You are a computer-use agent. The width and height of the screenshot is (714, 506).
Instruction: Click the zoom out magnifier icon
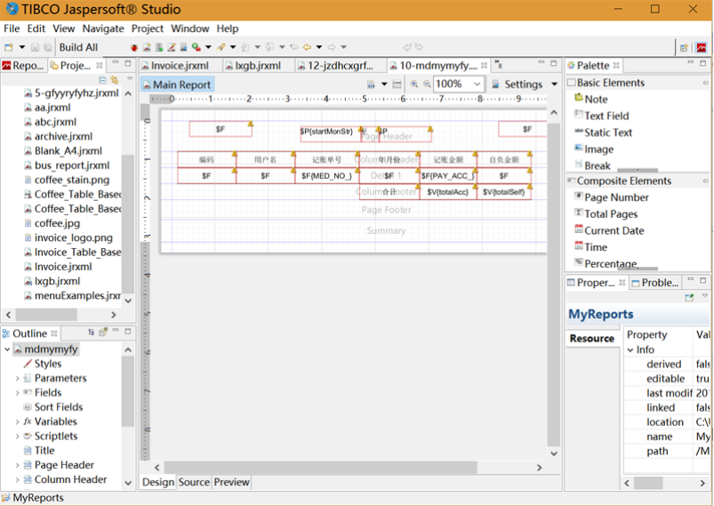(x=427, y=84)
